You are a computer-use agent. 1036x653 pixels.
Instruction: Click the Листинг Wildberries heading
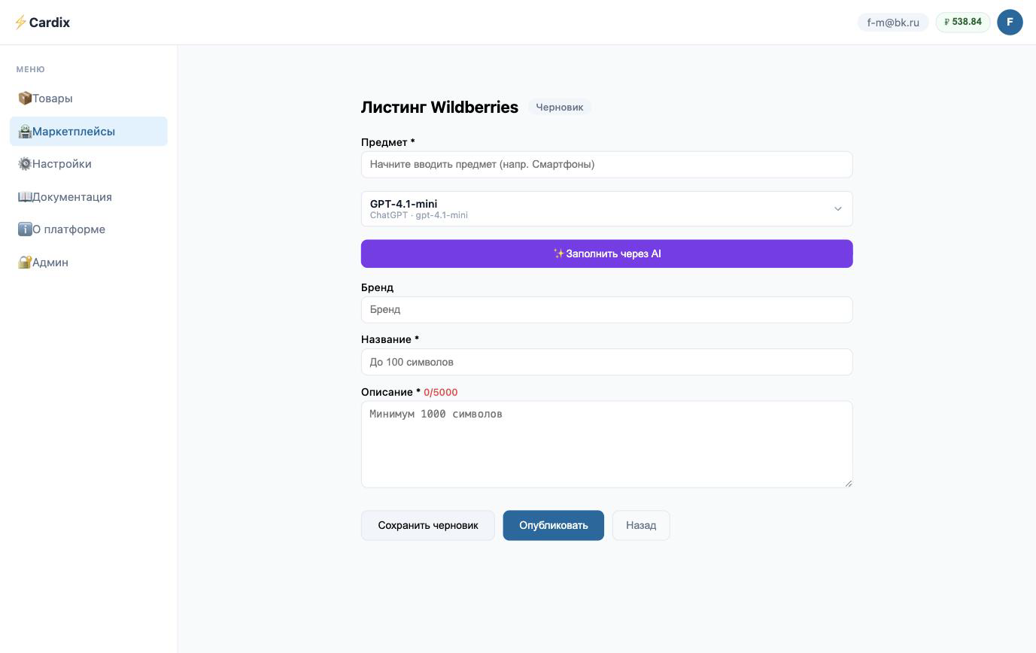[439, 108]
